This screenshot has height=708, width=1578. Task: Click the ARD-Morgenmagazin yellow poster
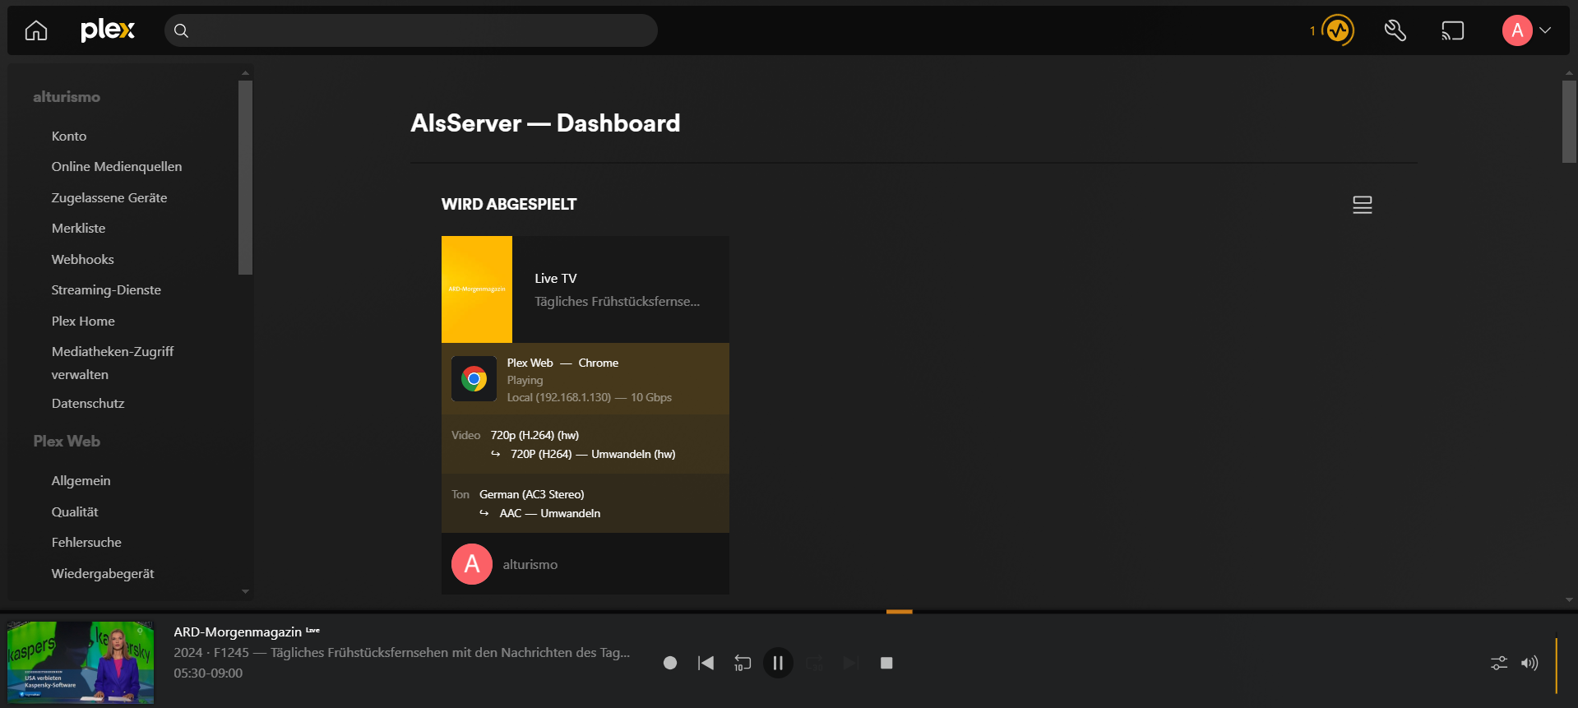[477, 289]
